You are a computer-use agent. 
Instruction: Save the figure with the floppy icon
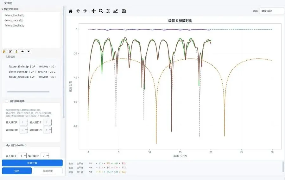124,11
